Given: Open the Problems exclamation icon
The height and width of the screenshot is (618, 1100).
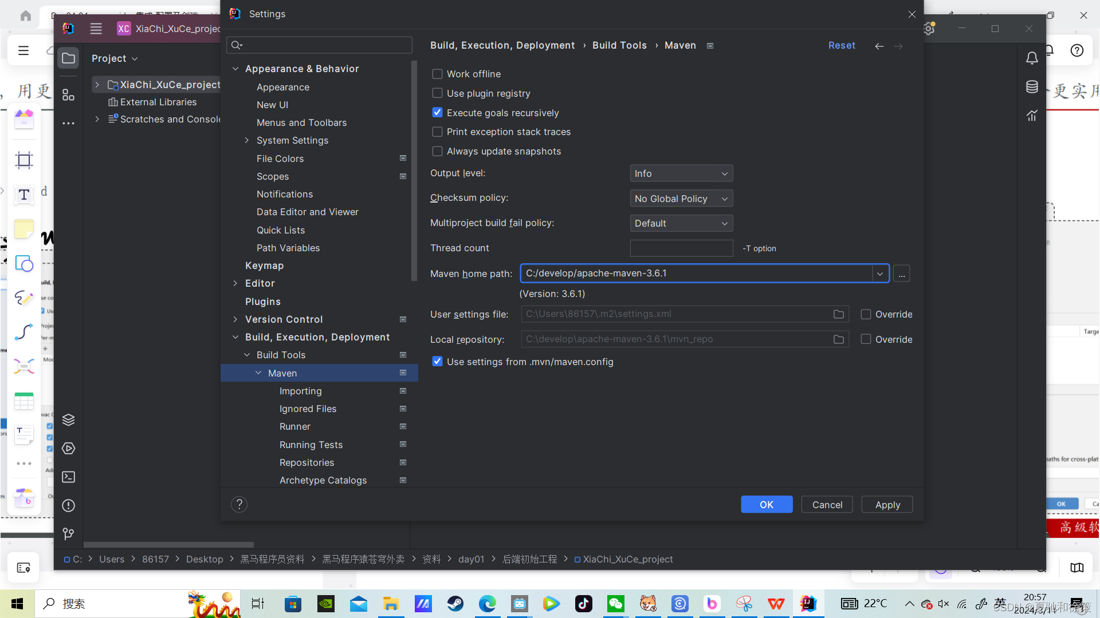Looking at the screenshot, I should tap(68, 506).
